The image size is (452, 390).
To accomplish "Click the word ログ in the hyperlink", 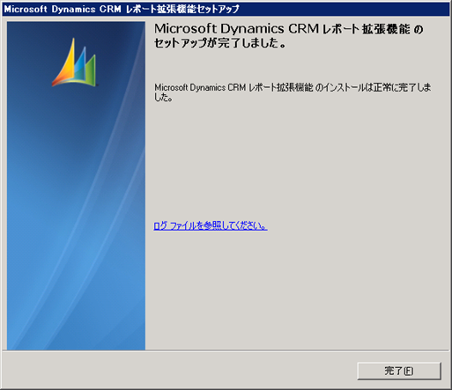I will click(x=160, y=225).
